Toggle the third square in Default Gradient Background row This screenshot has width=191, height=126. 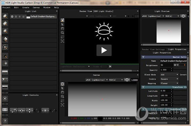(x=20, y=17)
